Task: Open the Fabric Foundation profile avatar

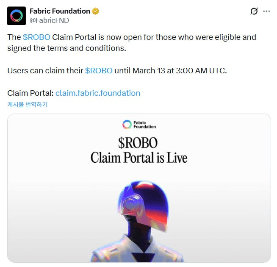Action: point(17,16)
